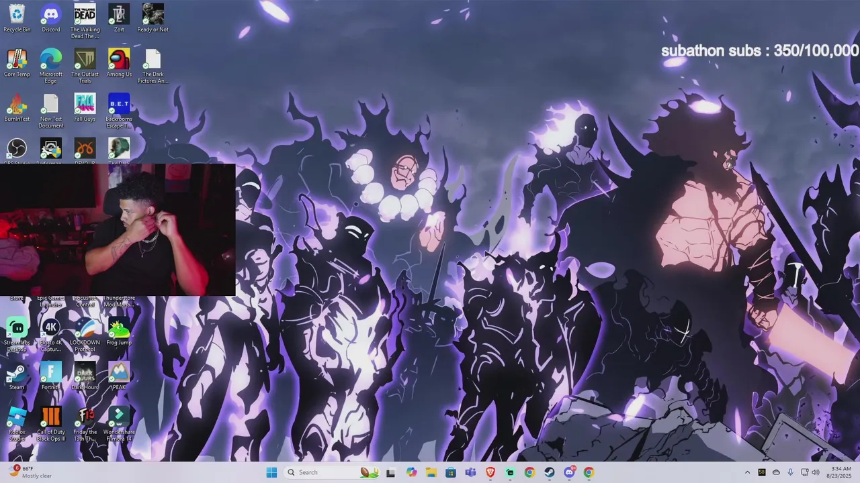Select Call of Duty Black Ops III icon
This screenshot has height=483, width=860.
pos(51,424)
